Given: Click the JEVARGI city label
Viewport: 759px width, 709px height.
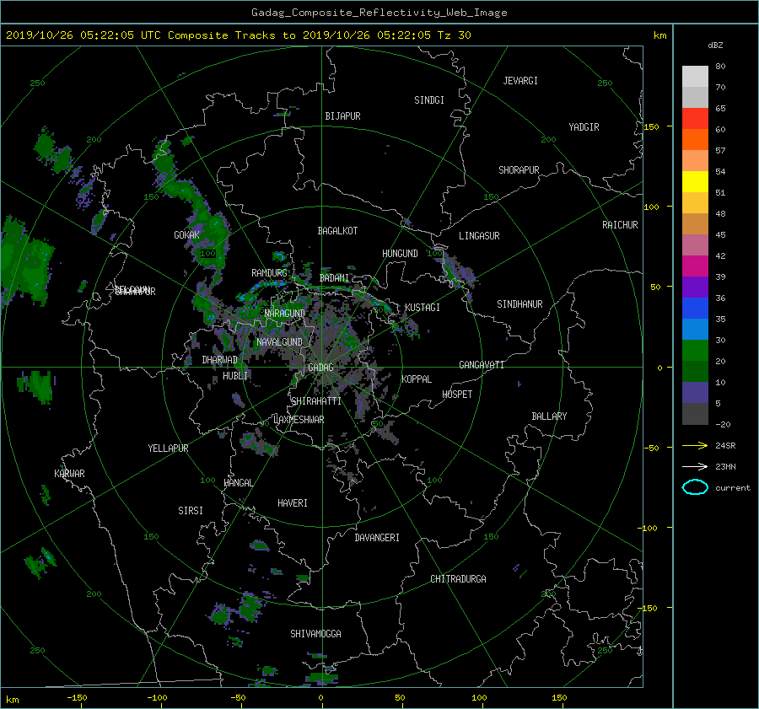Looking at the screenshot, I should (520, 81).
